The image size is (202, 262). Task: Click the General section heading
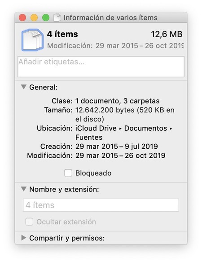click(x=44, y=87)
